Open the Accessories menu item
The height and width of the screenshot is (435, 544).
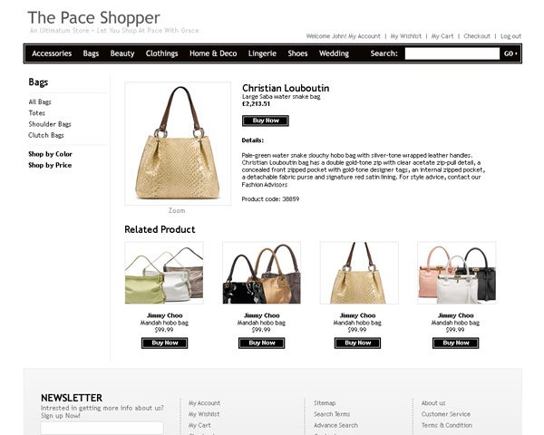[x=52, y=53]
